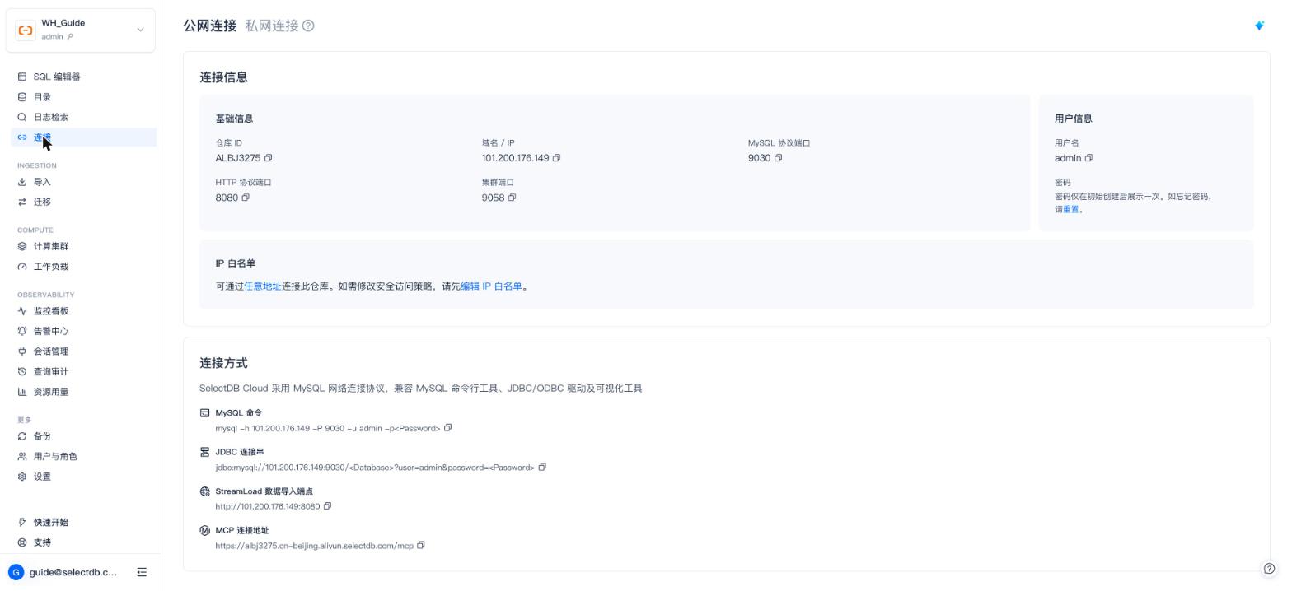Click the http://101.200.176.149:8080 text

click(267, 506)
